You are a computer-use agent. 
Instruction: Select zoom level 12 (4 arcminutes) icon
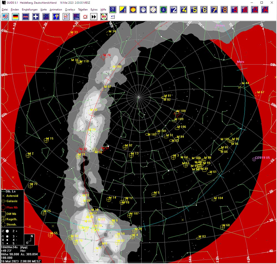[x=255, y=9]
